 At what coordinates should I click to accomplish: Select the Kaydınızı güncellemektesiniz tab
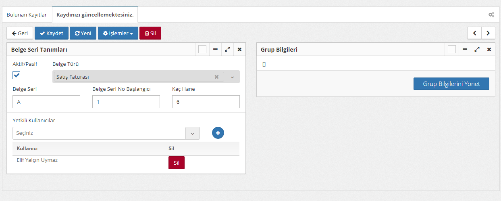coord(95,15)
